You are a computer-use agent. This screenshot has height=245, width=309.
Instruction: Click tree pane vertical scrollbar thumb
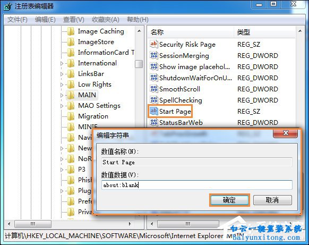point(139,64)
